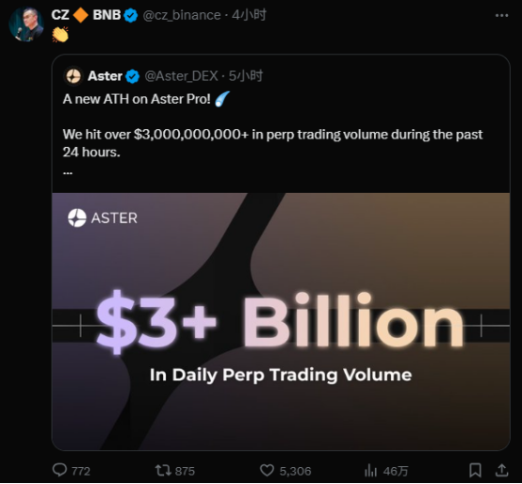Open the 4小时 post timestamp
The height and width of the screenshot is (484, 522).
(249, 15)
